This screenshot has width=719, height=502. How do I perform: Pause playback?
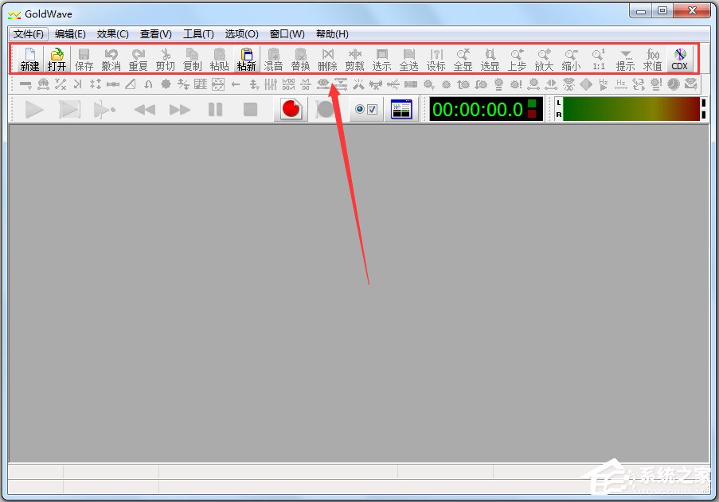tap(215, 110)
